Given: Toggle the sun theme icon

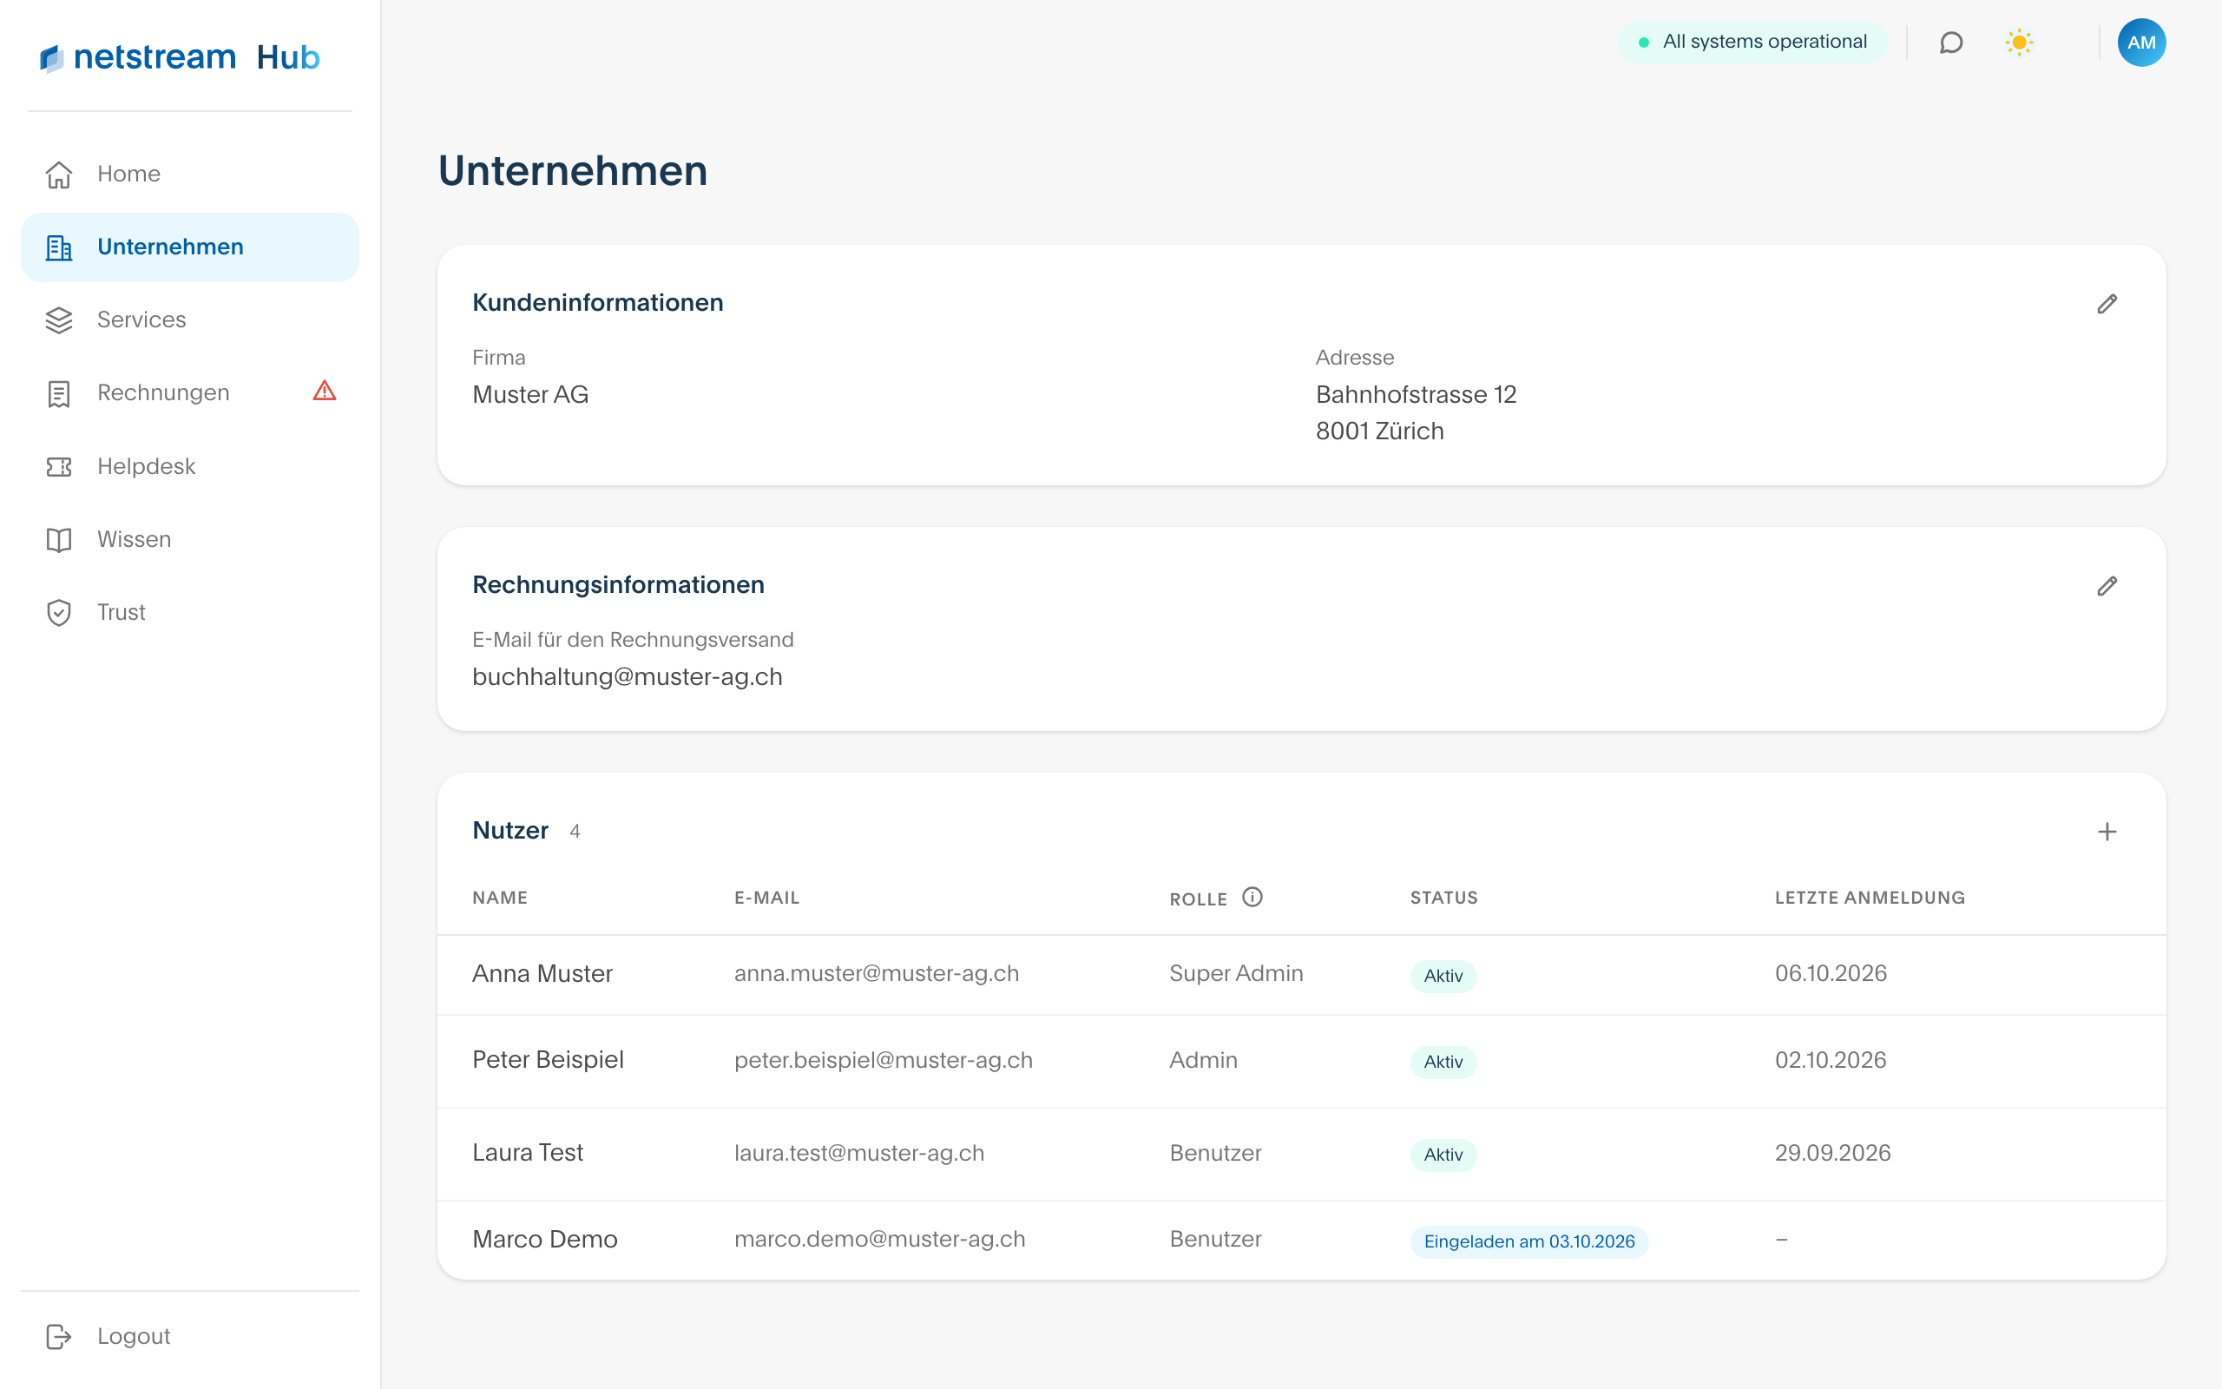Looking at the screenshot, I should (x=2019, y=43).
